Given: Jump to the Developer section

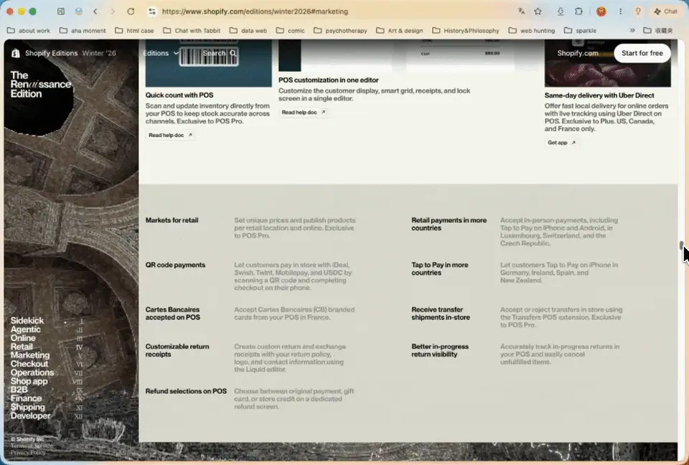Looking at the screenshot, I should tap(30, 415).
